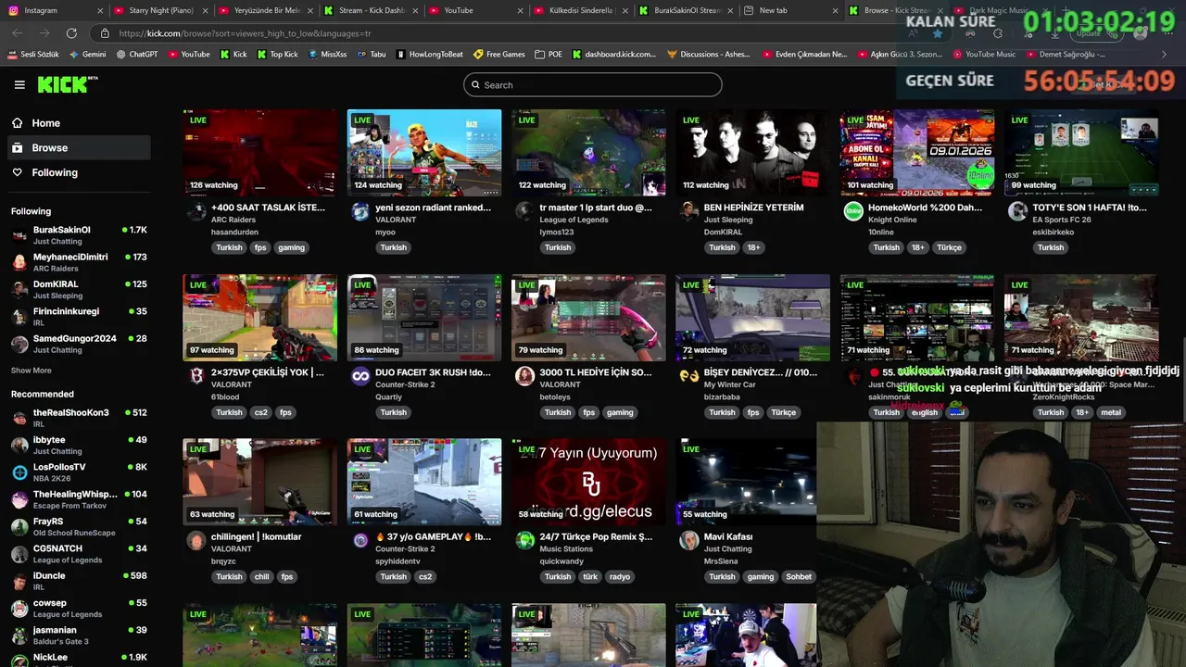
Task: Click 10nline green avatar on Knight Online card
Action: point(853,211)
